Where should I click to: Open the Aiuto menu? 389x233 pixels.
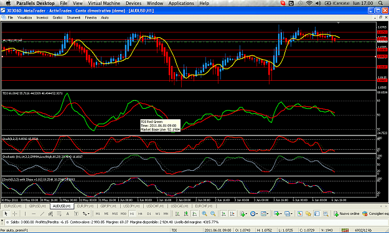pyautogui.click(x=105, y=17)
